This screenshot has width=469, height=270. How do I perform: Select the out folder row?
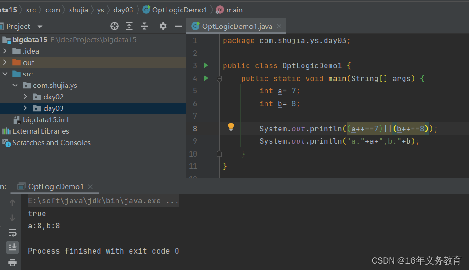(x=93, y=62)
